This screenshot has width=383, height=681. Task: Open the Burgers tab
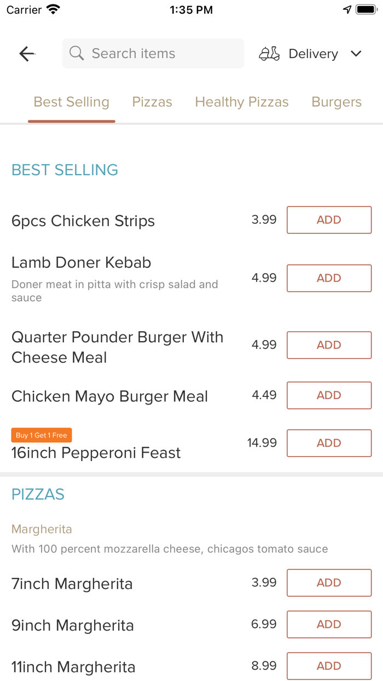(336, 102)
